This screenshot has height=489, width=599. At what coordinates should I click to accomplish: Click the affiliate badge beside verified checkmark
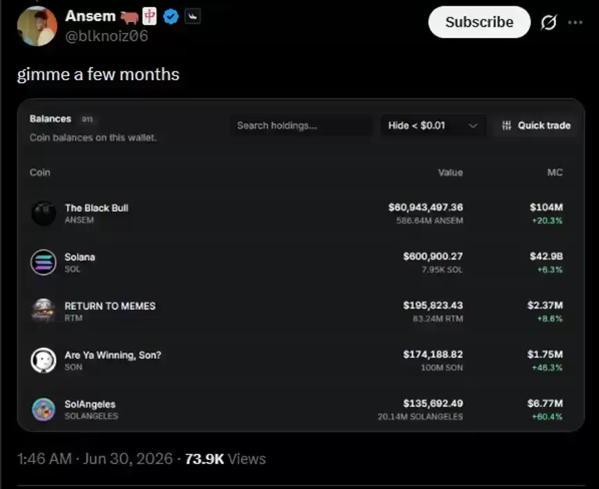(193, 17)
